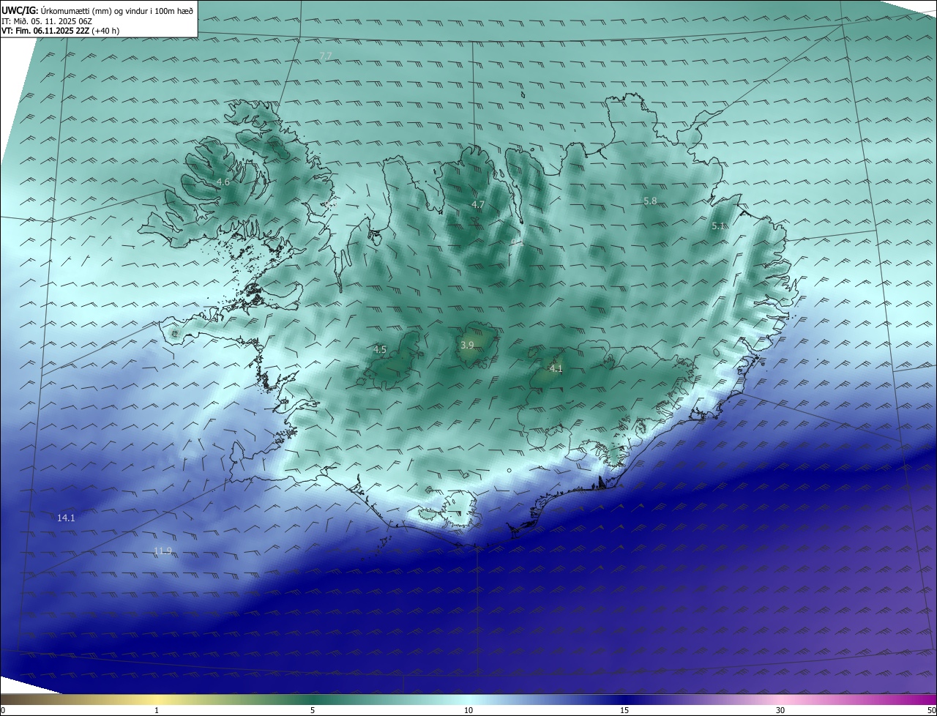Click the 1 tick on the color scale
Screen dimensions: 937x716
(157, 710)
